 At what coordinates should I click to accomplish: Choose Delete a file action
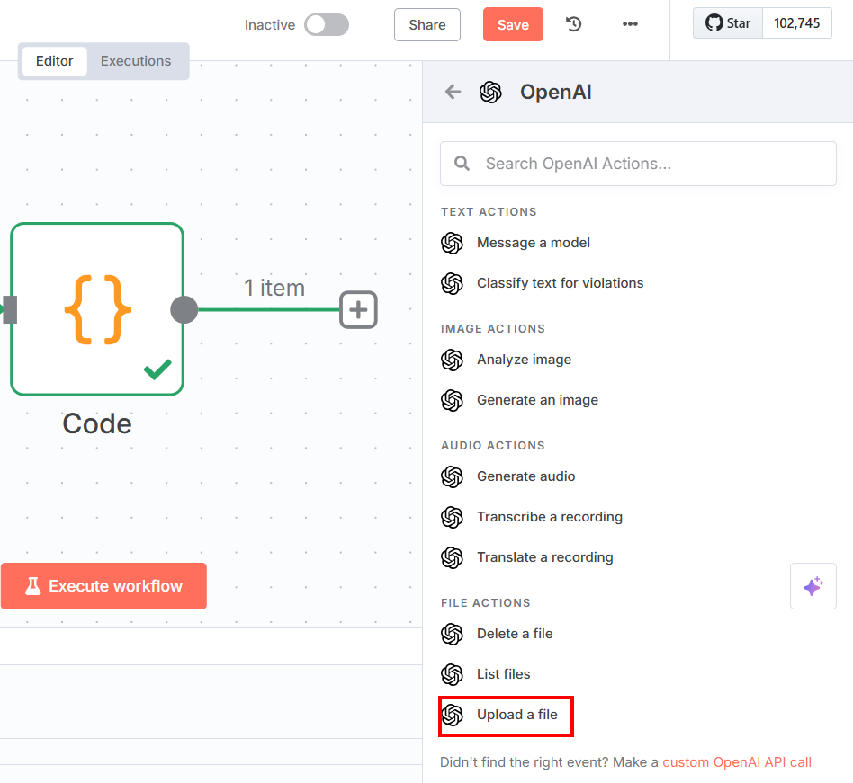click(x=515, y=634)
